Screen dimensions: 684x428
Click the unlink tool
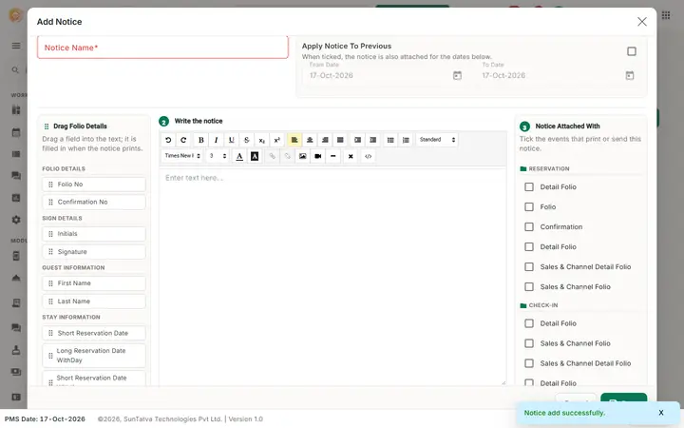click(288, 156)
